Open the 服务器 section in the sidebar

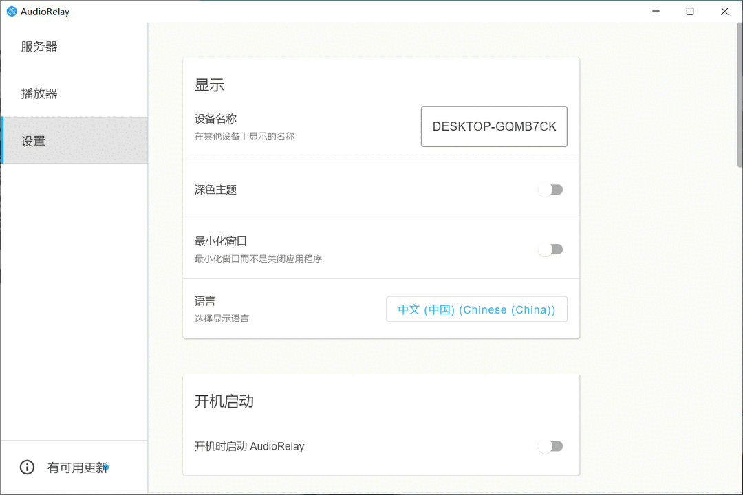tap(39, 46)
